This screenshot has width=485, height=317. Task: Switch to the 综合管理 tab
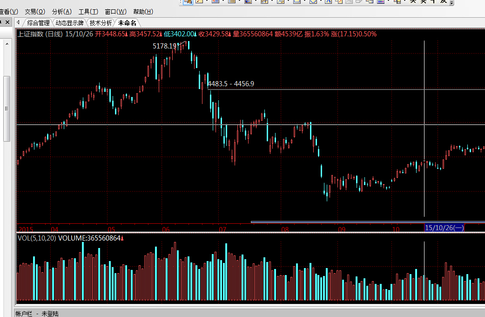[38, 23]
